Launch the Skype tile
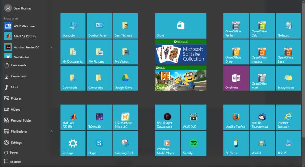Image resolution: width=305 pixels, height=167 pixels. [x=99, y=143]
